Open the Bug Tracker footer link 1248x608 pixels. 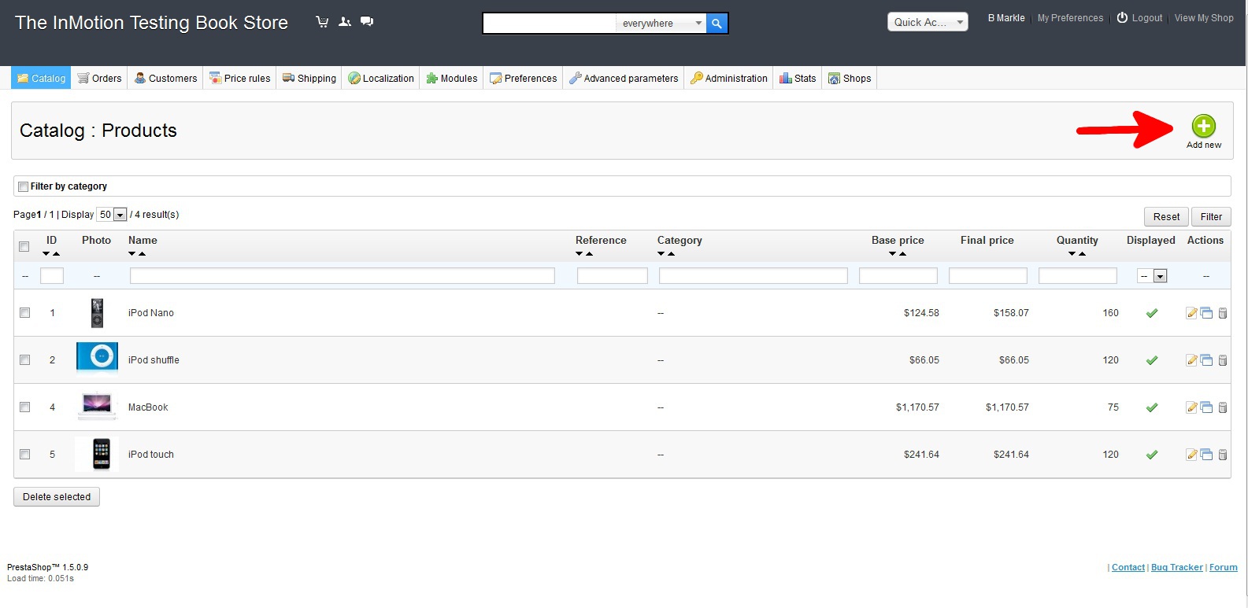click(x=1177, y=567)
